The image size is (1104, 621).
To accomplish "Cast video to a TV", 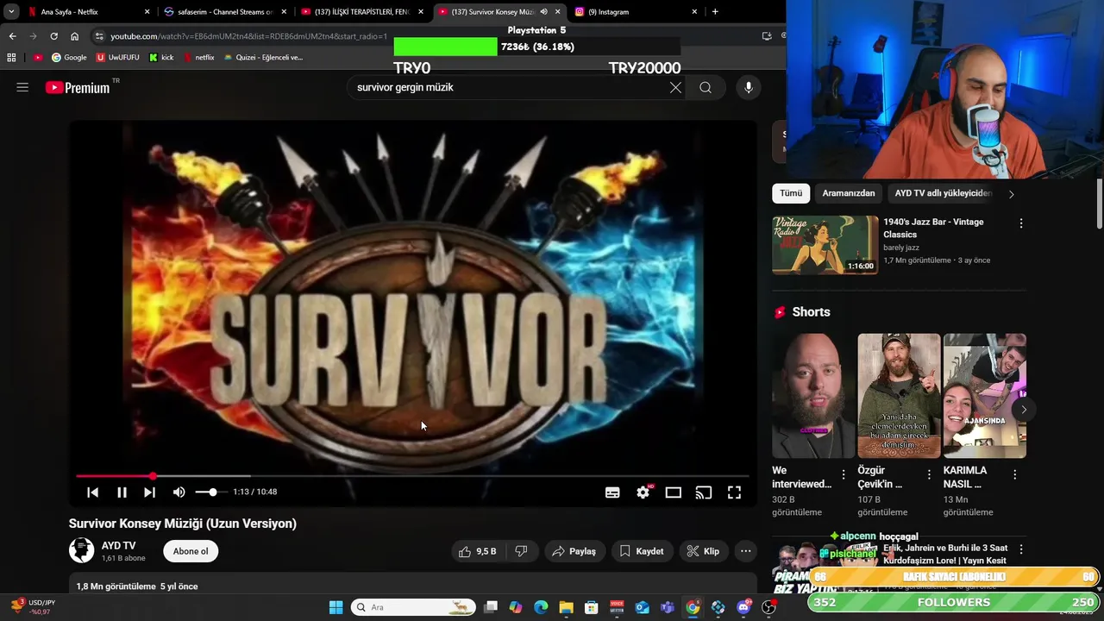I will click(704, 492).
